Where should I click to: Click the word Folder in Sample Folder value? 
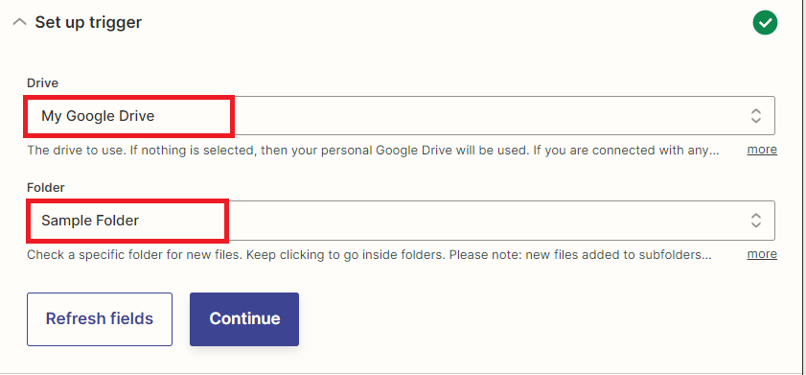(117, 221)
